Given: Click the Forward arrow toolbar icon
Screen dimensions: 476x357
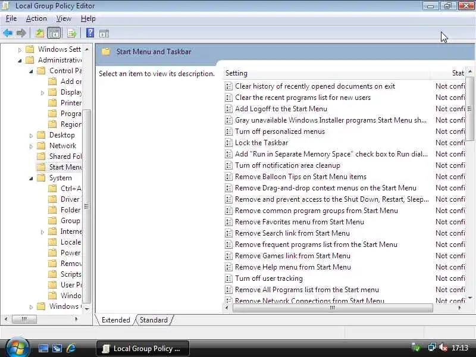Looking at the screenshot, I should pos(21,33).
